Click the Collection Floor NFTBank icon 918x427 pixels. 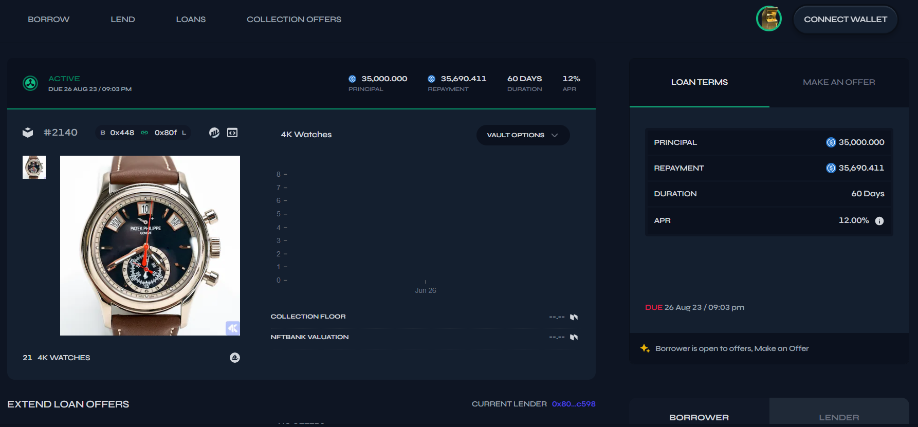574,317
